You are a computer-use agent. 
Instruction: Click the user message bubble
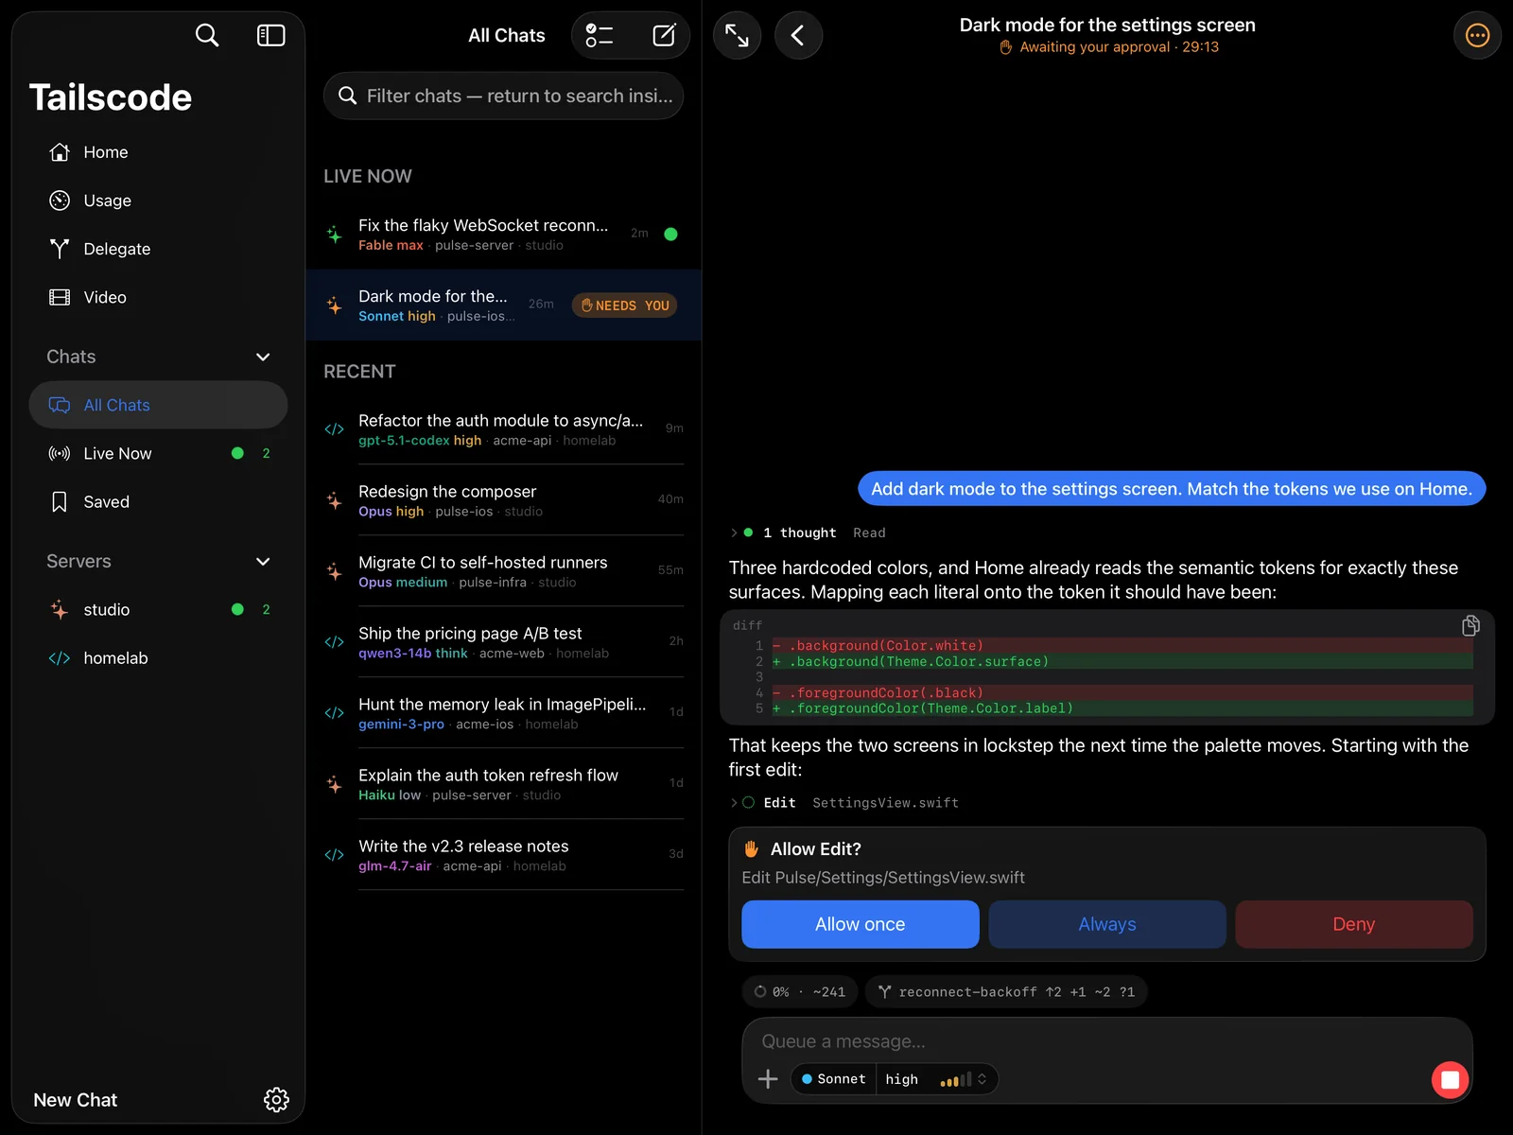tap(1172, 488)
